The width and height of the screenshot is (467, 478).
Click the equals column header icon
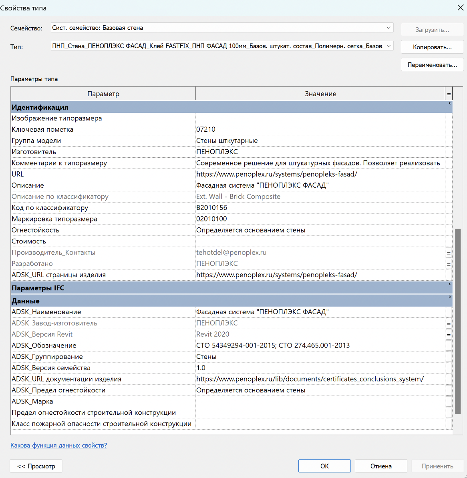tap(449, 94)
